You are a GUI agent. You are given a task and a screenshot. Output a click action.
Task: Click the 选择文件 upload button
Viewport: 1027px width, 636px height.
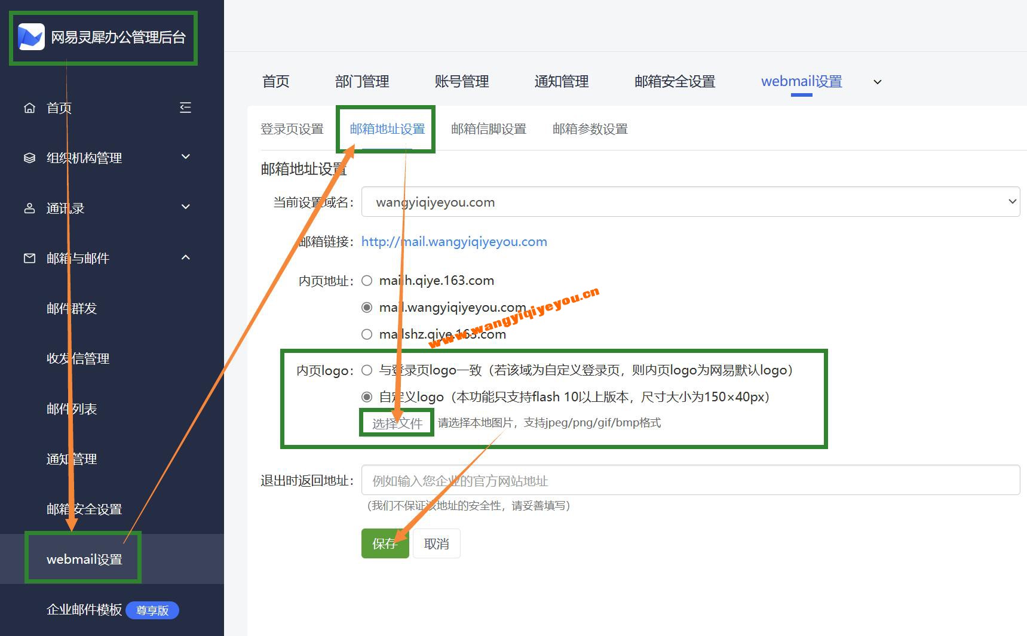tap(397, 423)
